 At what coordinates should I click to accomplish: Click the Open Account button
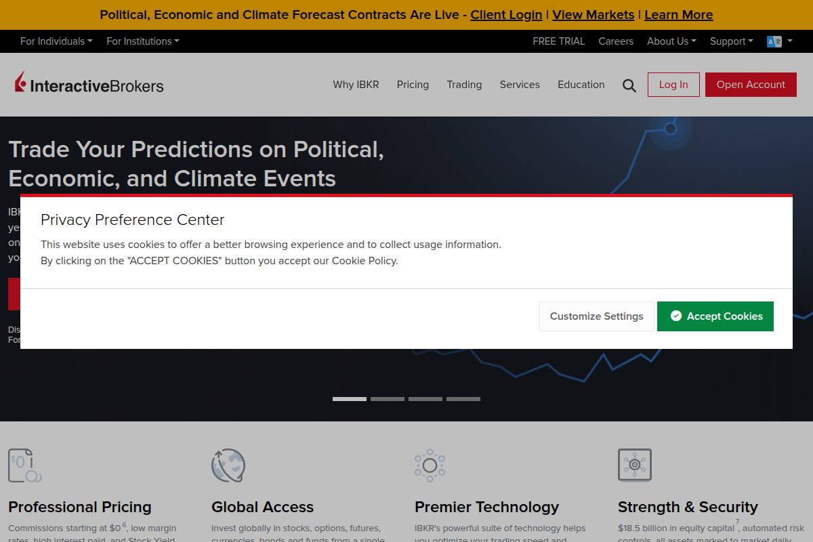751,85
